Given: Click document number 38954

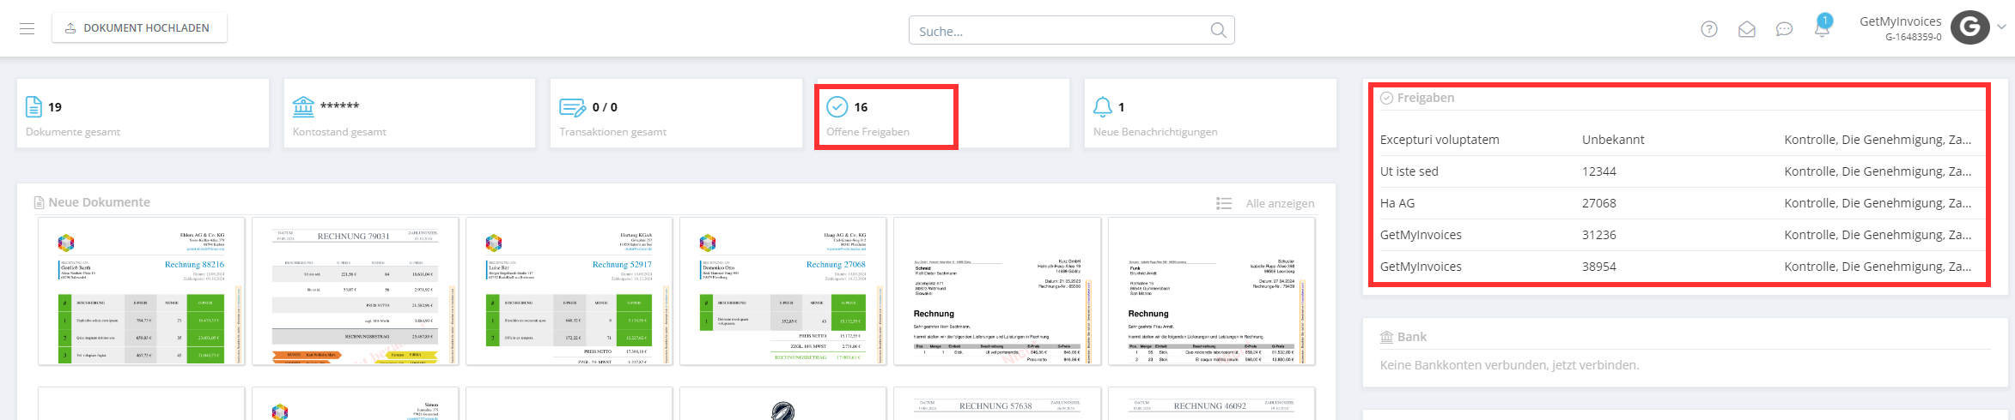Looking at the screenshot, I should [1599, 267].
